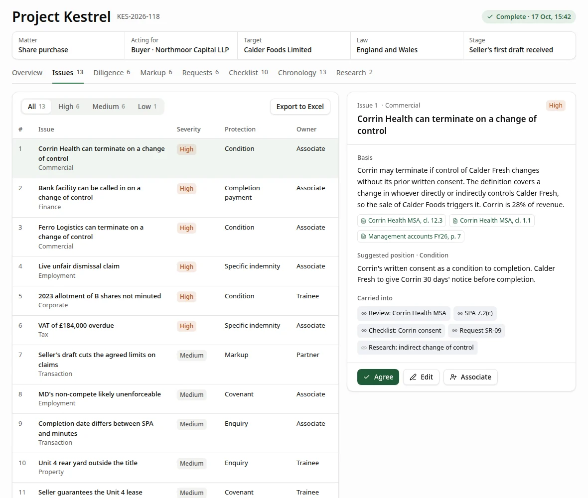Open the Checklist tab
Viewport: 588px width, 498px height.
pos(248,73)
